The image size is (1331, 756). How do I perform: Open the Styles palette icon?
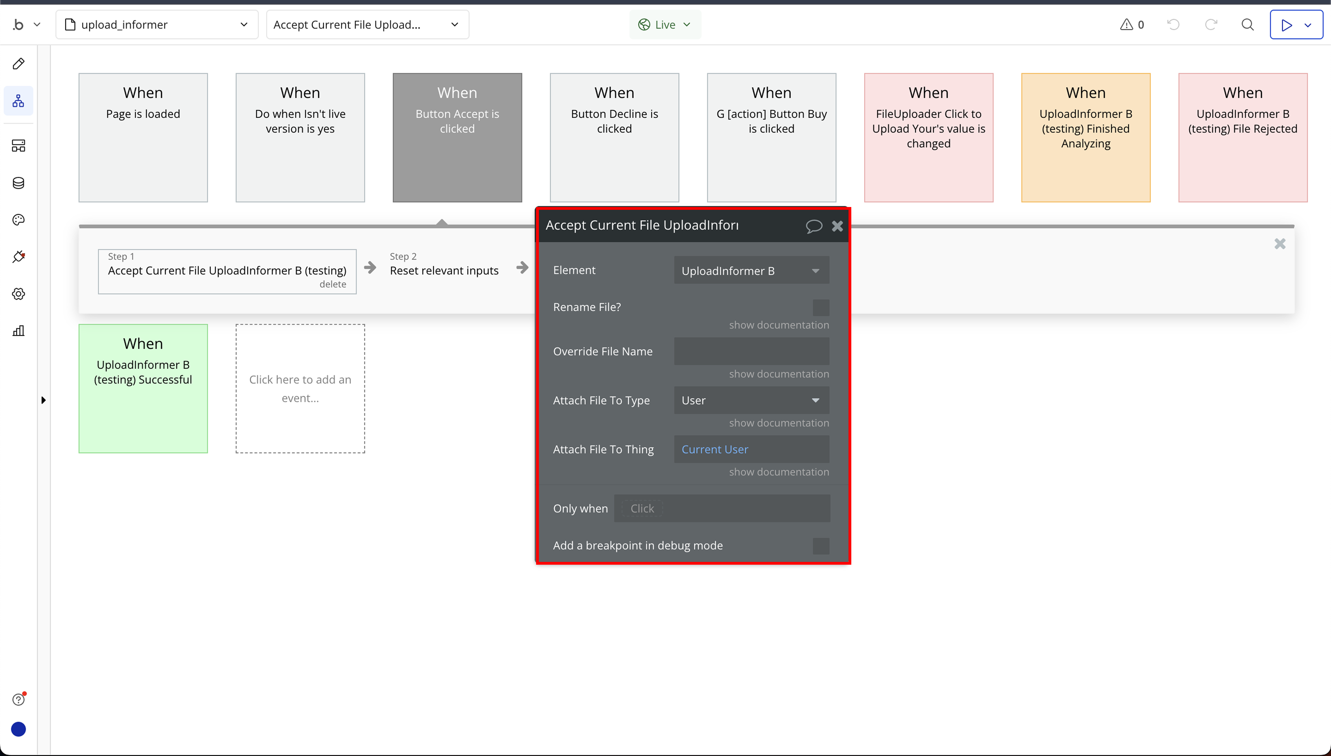(x=18, y=220)
